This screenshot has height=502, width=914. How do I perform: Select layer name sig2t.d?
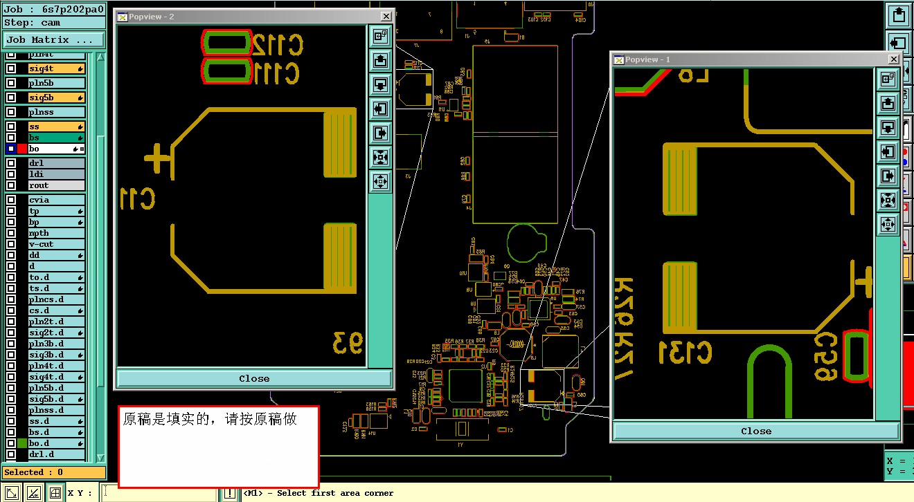(x=57, y=333)
